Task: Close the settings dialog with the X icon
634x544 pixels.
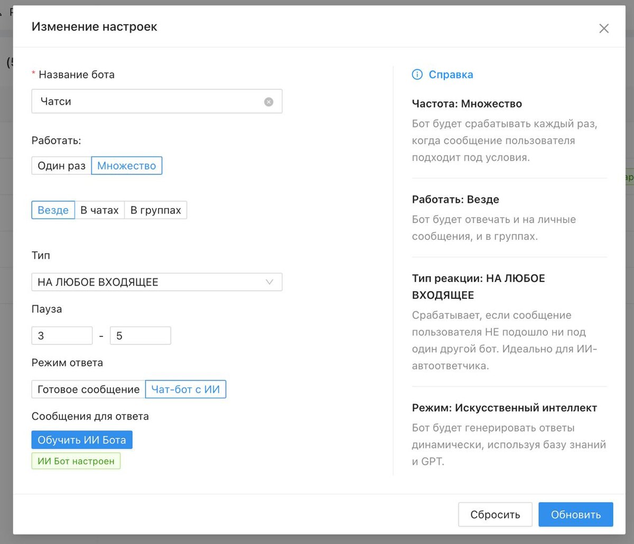Action: (x=604, y=29)
